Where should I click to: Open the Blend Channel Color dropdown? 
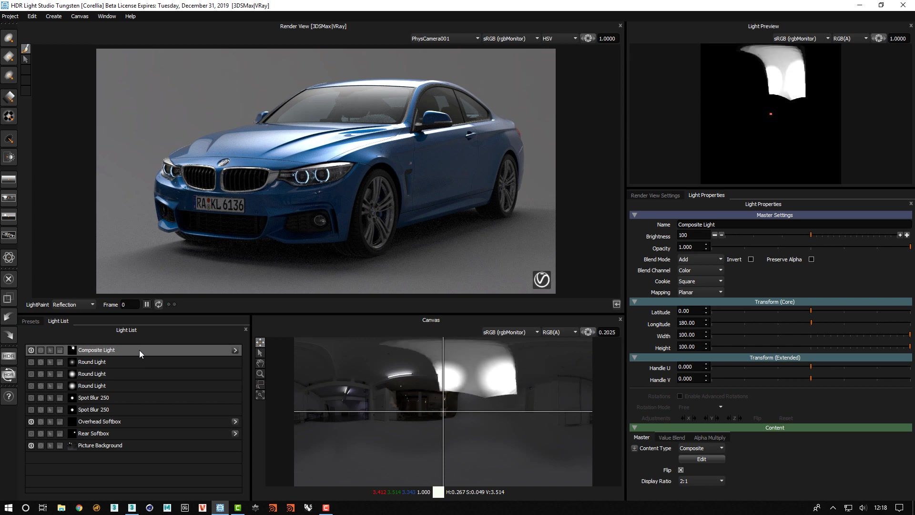[x=700, y=270]
